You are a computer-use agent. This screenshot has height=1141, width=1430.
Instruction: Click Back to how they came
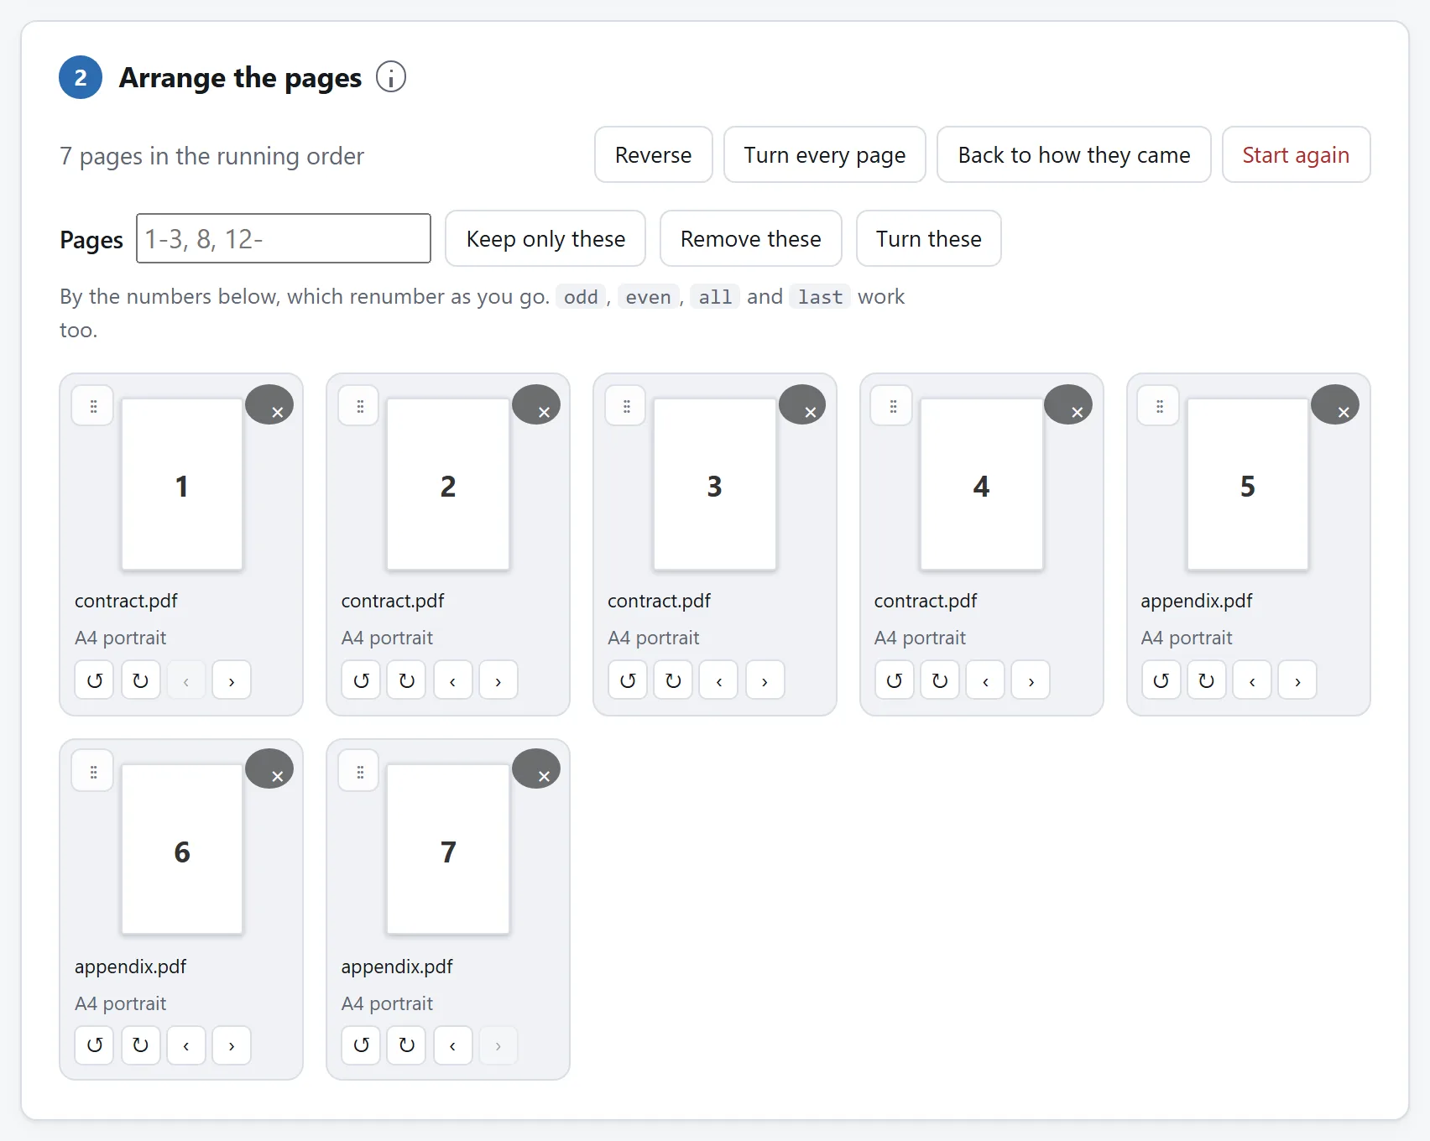1074,154
